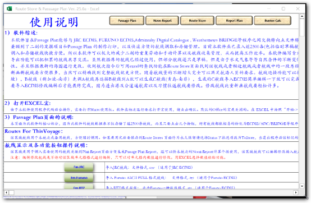311x203 pixels.
Task: Select the red 注意 warning line
Action: tap(118, 158)
